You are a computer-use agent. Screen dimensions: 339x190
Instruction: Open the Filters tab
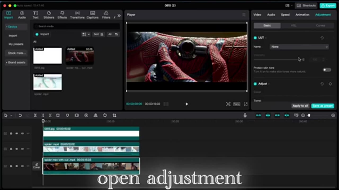click(106, 15)
